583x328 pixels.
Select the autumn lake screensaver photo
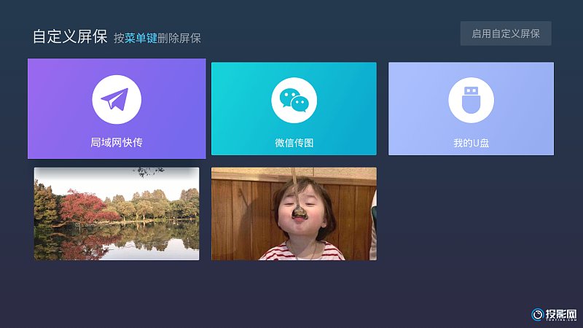(117, 214)
